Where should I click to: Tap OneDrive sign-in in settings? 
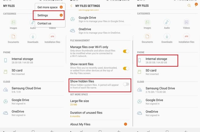(99, 31)
